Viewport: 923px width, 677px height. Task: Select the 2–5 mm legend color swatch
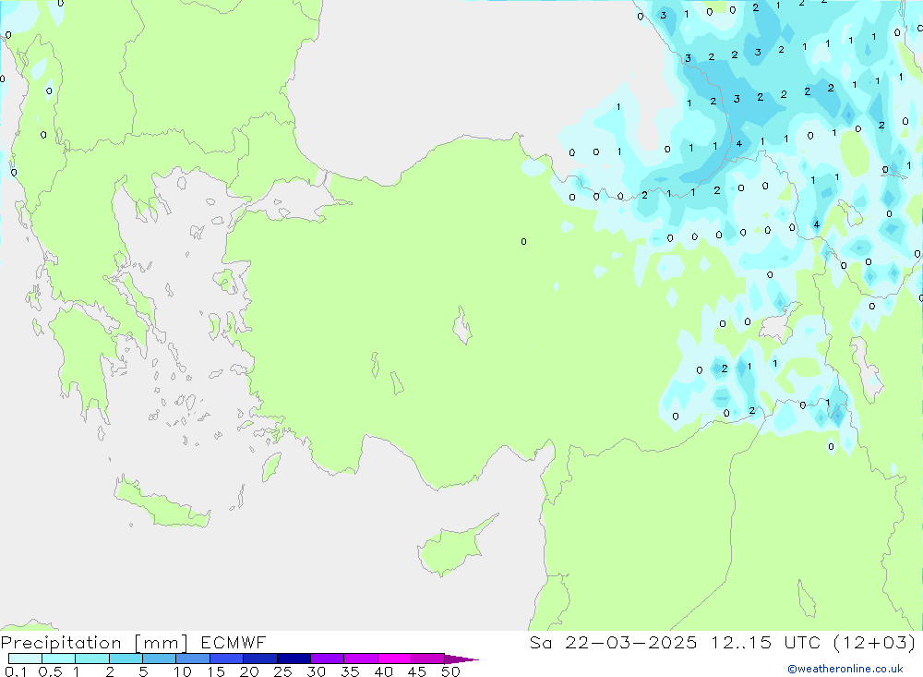point(126,659)
